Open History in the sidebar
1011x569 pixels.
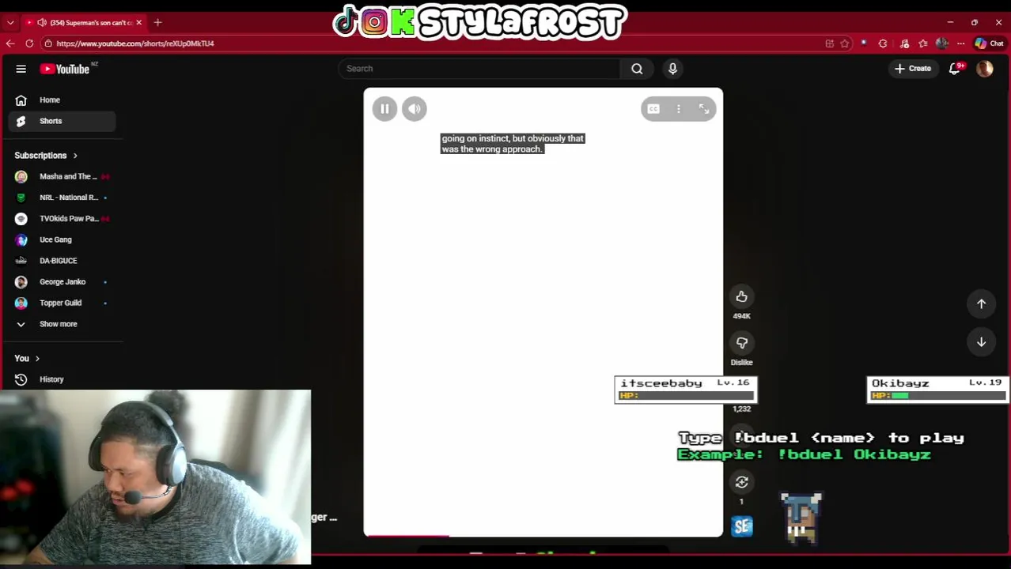point(62,379)
